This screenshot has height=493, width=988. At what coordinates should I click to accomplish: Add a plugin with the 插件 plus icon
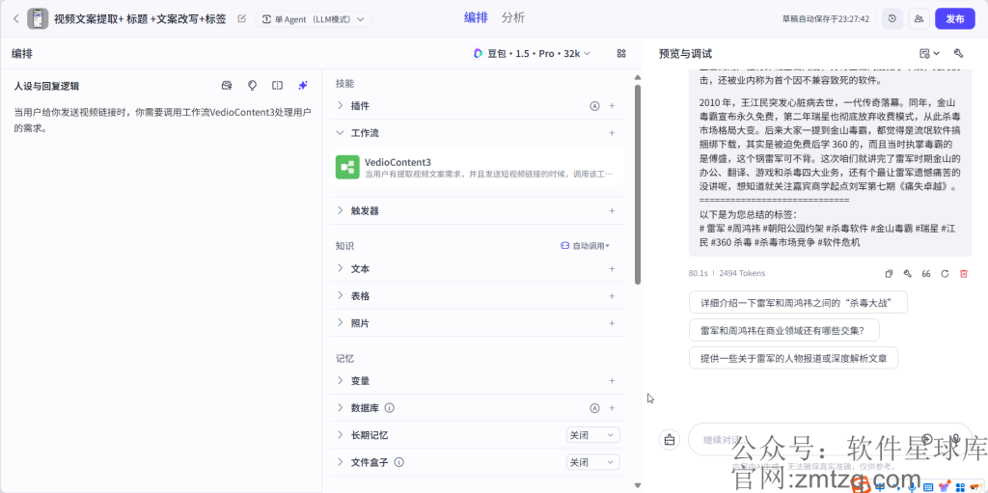coord(612,106)
